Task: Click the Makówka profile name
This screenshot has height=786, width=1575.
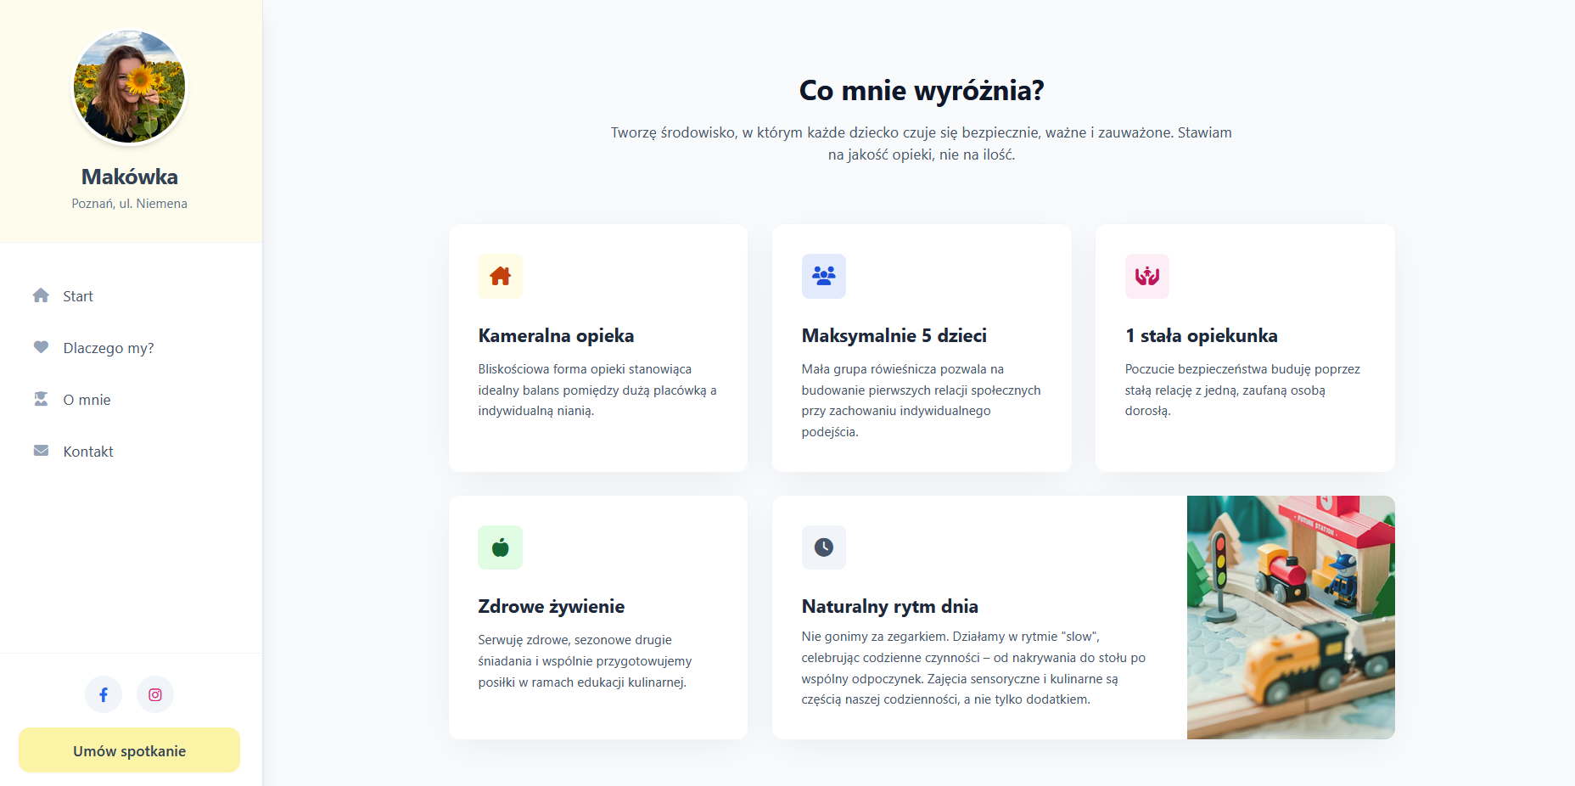Action: click(129, 177)
